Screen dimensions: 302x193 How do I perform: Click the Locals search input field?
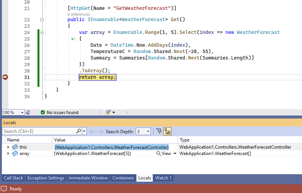pyautogui.click(x=39, y=131)
